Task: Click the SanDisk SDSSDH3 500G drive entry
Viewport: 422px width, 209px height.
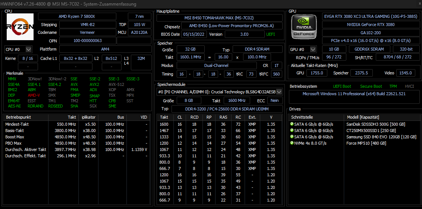Action: pyautogui.click(x=376, y=124)
